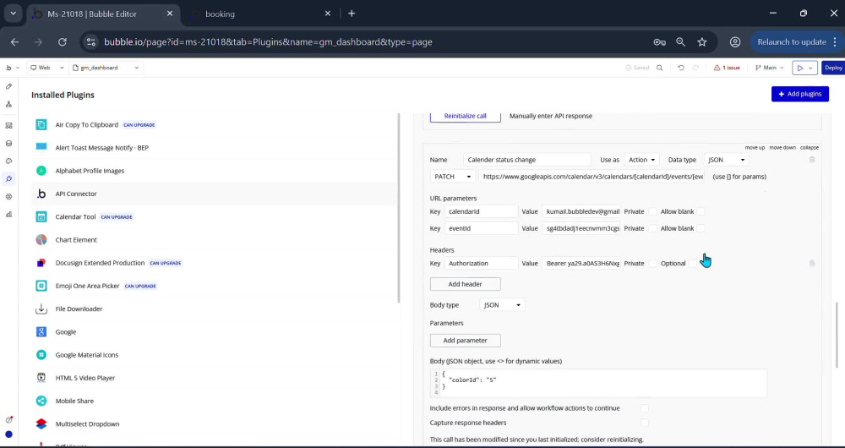Delete the Authorization header via trash icon
This screenshot has width=845, height=448.
point(812,263)
